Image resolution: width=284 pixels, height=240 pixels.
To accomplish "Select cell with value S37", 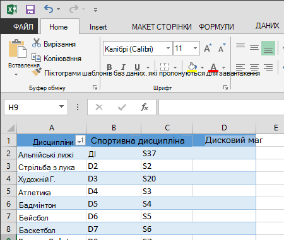I will coord(167,153).
